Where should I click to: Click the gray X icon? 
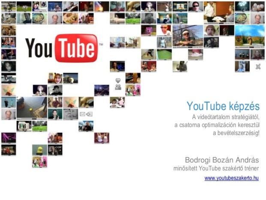(x=258, y=67)
